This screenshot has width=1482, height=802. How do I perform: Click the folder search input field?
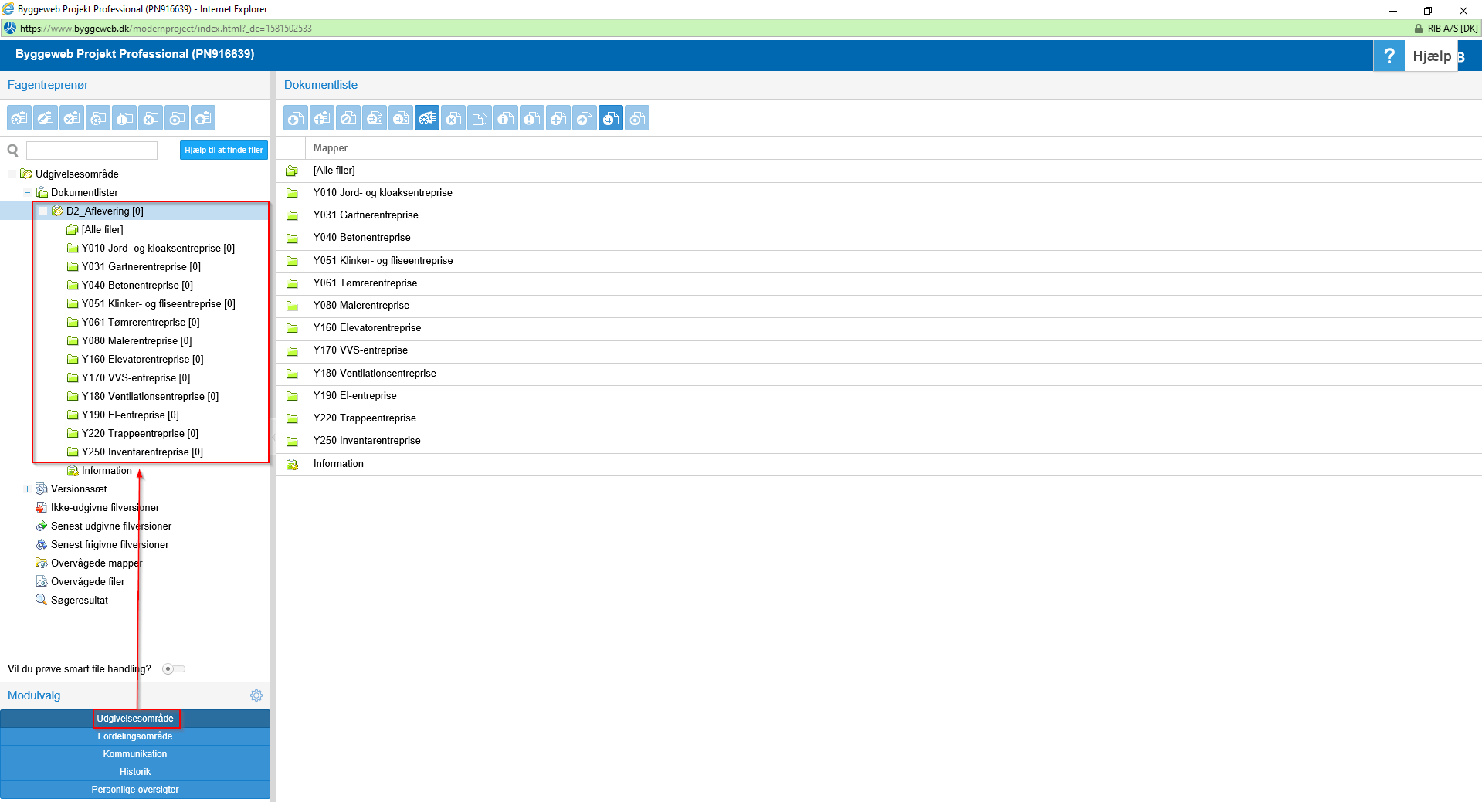[x=92, y=151]
